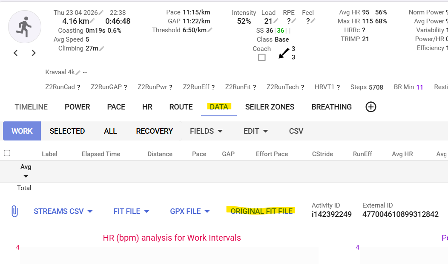Screen dimensions: 448x264
Task: Go to previous activity arrow
Action: pyautogui.click(x=16, y=53)
